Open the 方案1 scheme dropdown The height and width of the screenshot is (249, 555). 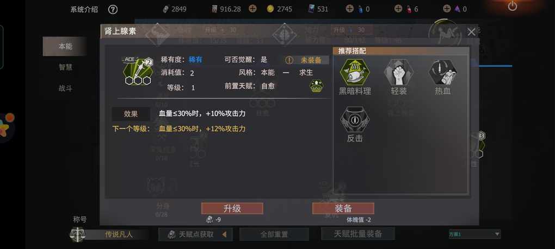click(x=474, y=234)
